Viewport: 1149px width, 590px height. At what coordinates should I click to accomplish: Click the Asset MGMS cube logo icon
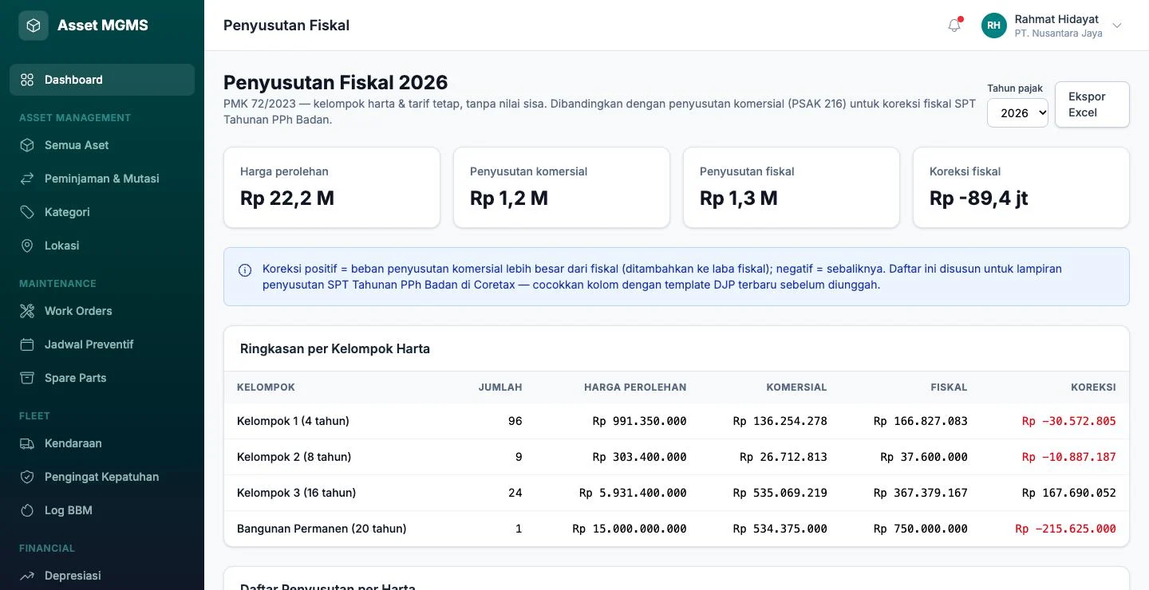pyautogui.click(x=34, y=26)
